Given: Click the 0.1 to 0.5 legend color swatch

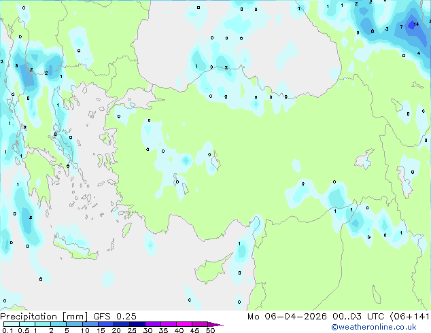Looking at the screenshot, I should [12, 324].
